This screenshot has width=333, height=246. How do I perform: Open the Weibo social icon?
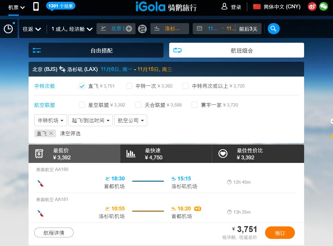(x=312, y=7)
